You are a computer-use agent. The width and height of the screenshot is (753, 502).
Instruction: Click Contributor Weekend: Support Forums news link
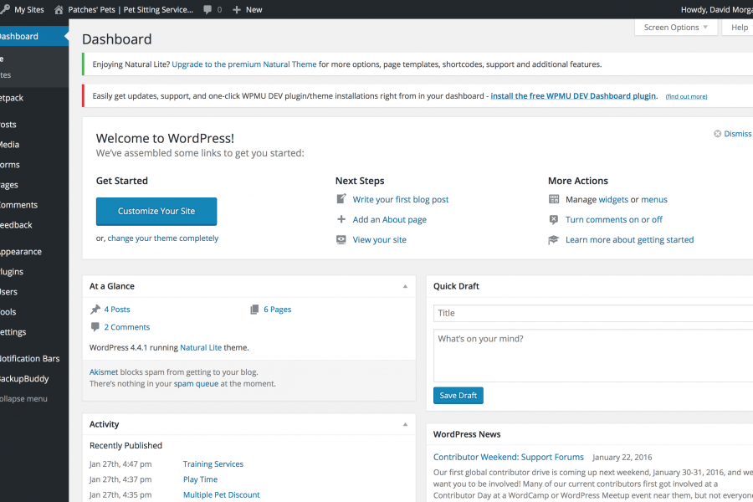(x=509, y=457)
